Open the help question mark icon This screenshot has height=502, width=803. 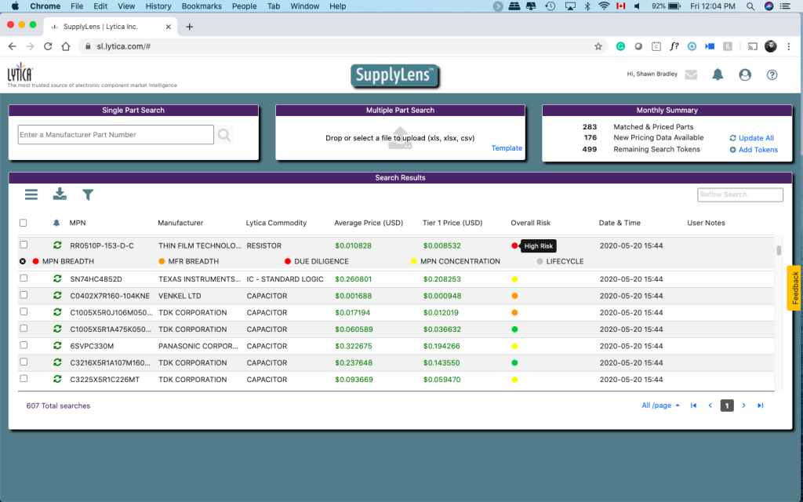pos(772,75)
